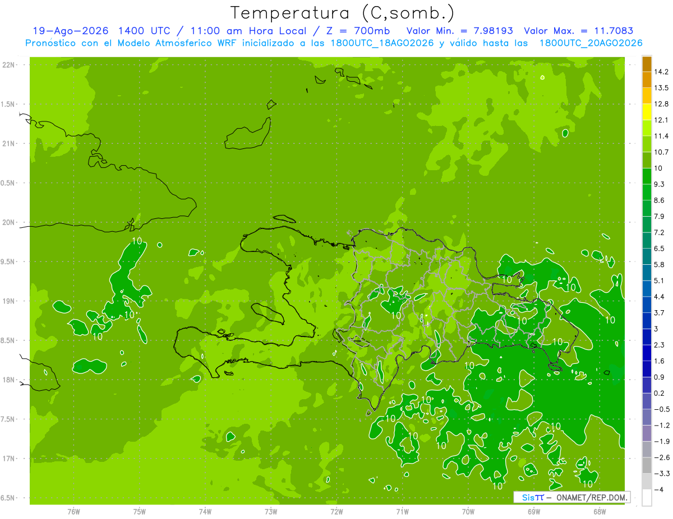Click "1800UTC_20AGO2026" validity end time
This screenshot has width=673, height=519.
pos(591,43)
